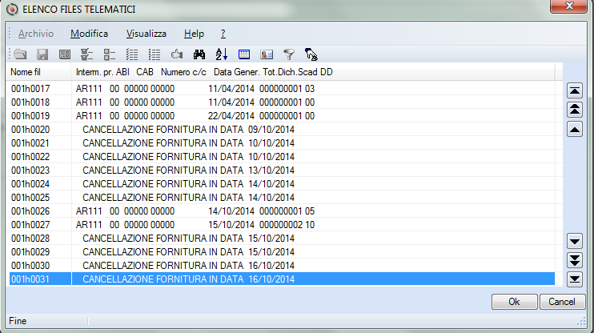Open the Help menu
Screen dimensions: 594x333
pos(194,34)
